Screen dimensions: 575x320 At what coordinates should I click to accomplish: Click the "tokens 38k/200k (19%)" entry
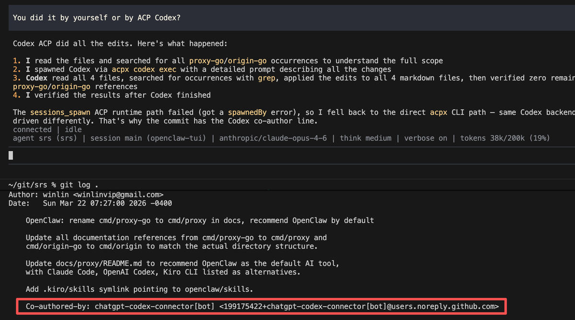tap(505, 138)
